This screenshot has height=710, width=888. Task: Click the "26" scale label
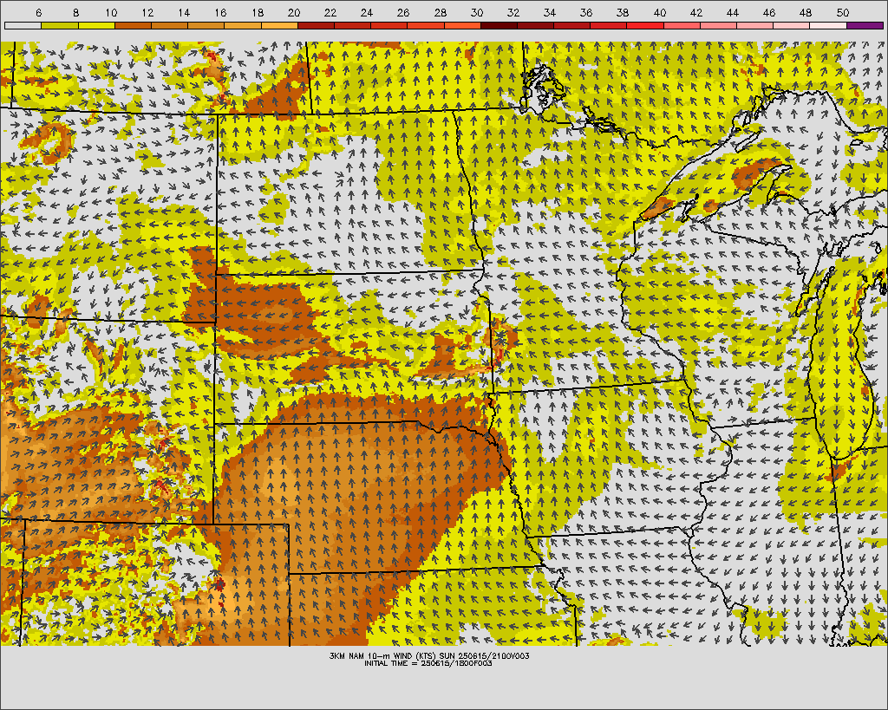pyautogui.click(x=403, y=12)
